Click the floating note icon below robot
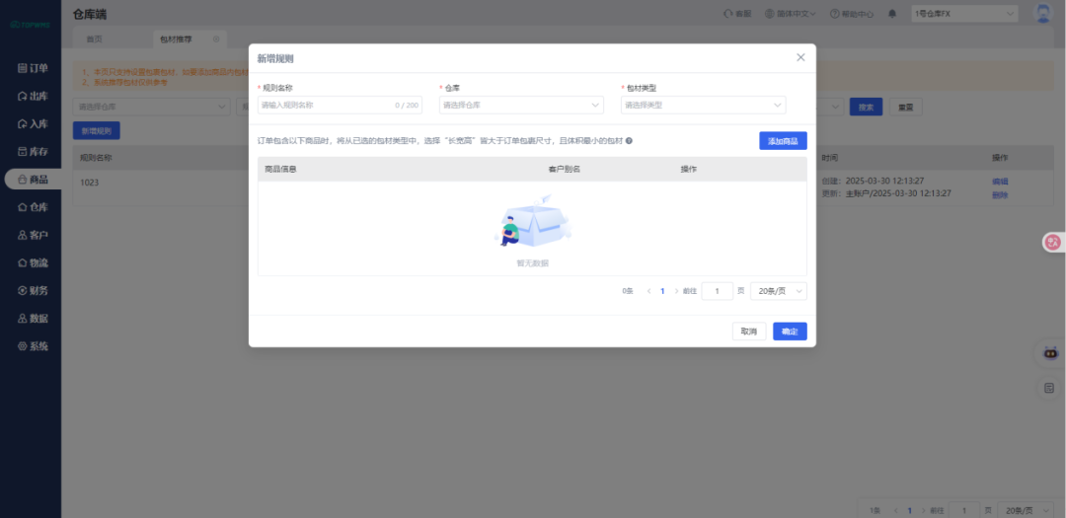This screenshot has height=518, width=1066. [1049, 388]
